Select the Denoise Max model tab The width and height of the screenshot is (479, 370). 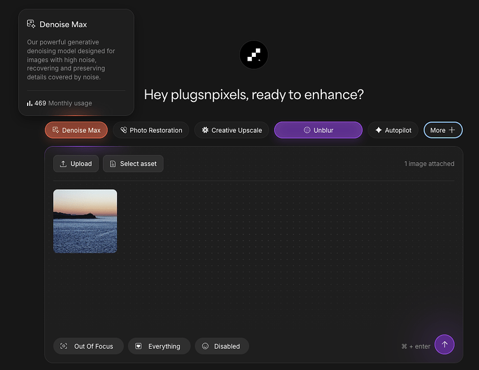(x=77, y=130)
